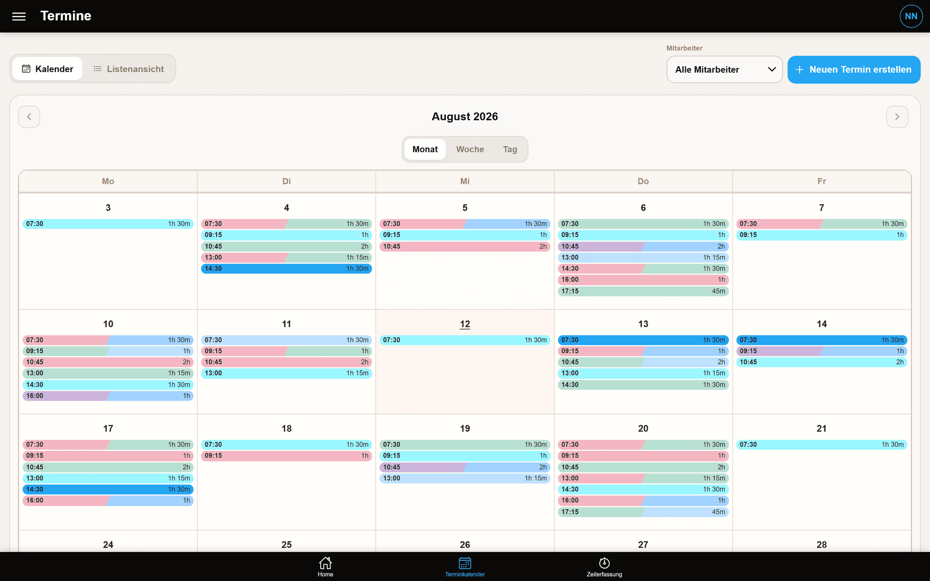Open the 10:45 appointment on August 19

click(x=465, y=467)
